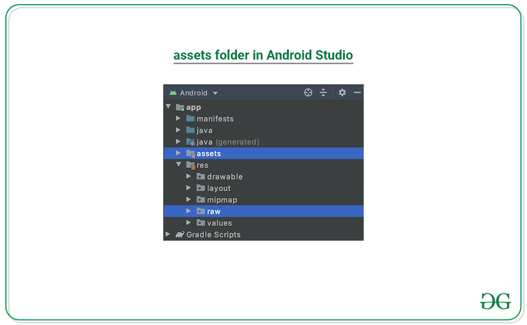Click the values folder icon
This screenshot has height=325, width=527.
pyautogui.click(x=201, y=223)
